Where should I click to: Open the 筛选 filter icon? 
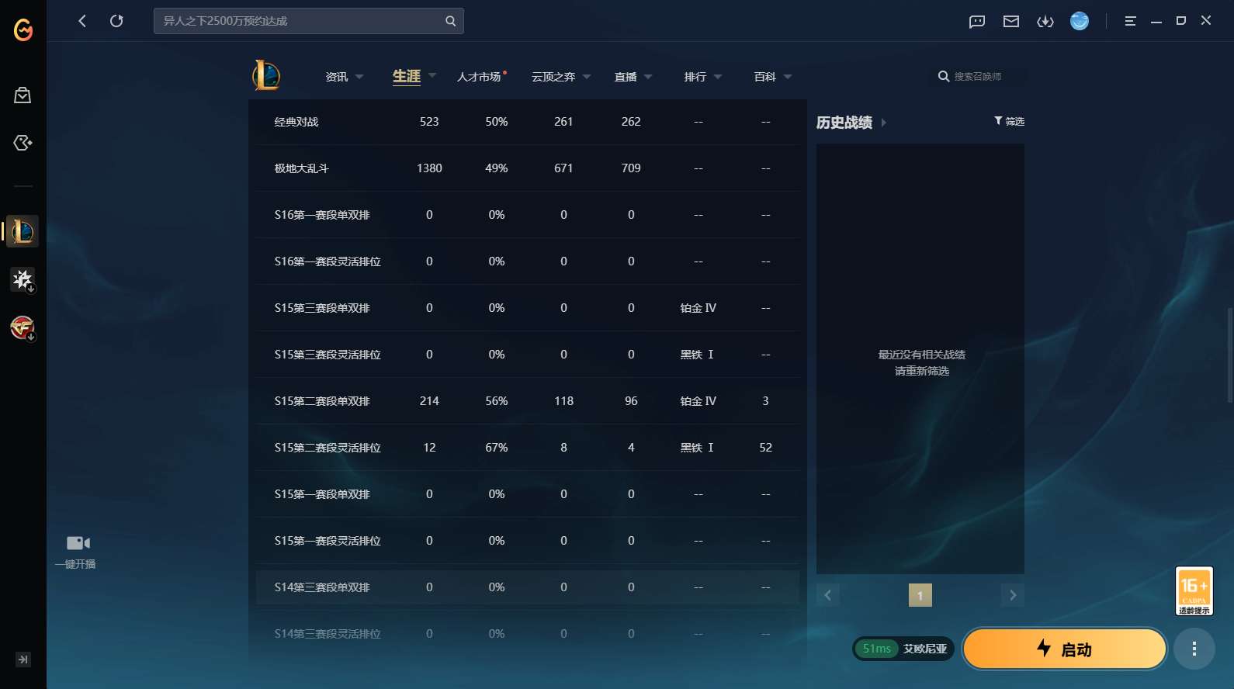998,121
